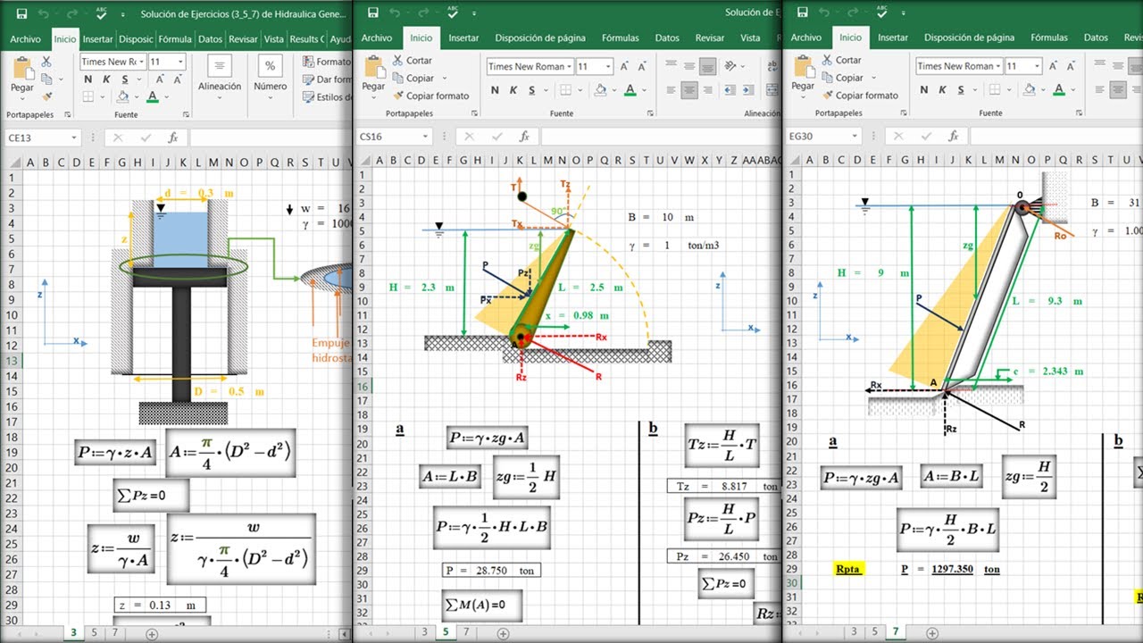
Task: Toggle italic K in the left window
Action: pos(104,79)
